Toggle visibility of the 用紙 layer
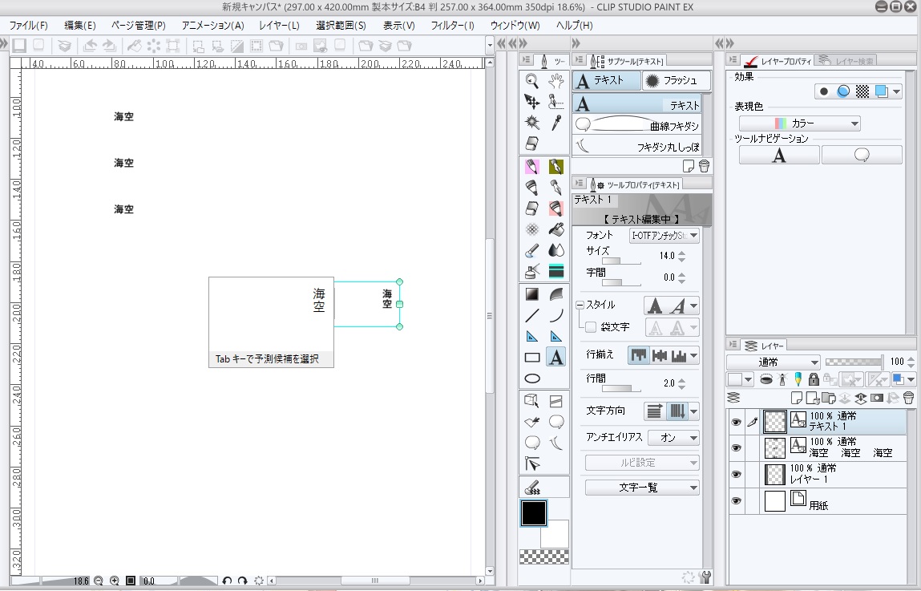Image resolution: width=921 pixels, height=591 pixels. coord(736,501)
